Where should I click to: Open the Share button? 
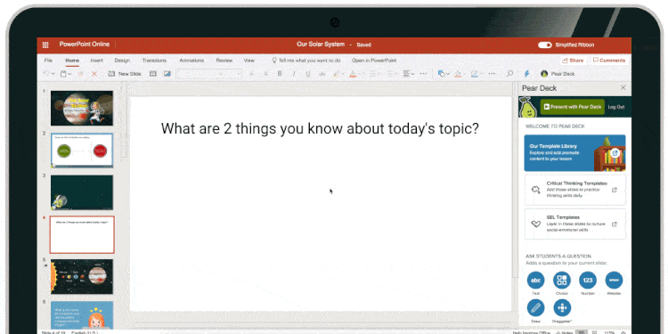[x=573, y=61]
